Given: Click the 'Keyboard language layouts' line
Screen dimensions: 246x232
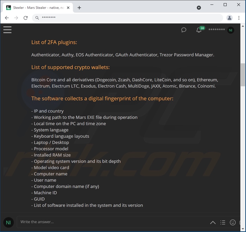Looking at the screenshot, I should point(60,136).
